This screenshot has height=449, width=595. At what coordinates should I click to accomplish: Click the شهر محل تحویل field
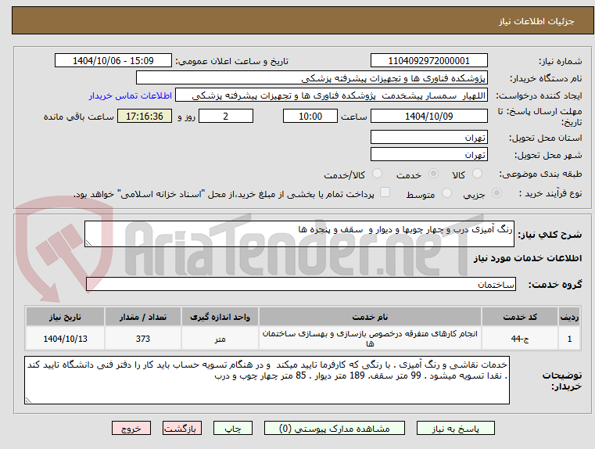pyautogui.click(x=429, y=154)
